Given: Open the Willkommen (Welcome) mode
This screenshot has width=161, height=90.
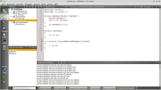Looking at the screenshot, I should point(4,11).
